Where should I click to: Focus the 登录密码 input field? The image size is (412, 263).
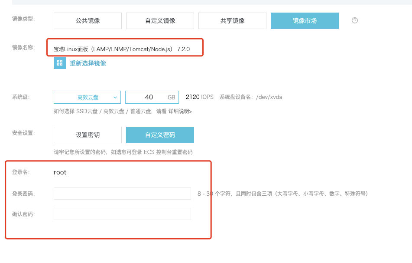coord(122,194)
